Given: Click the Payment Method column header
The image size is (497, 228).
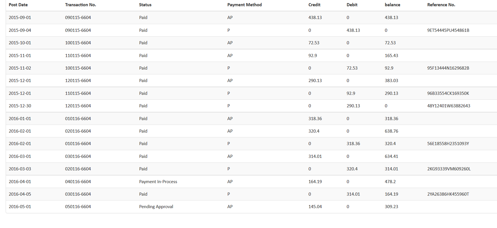Looking at the screenshot, I should 244,5.
